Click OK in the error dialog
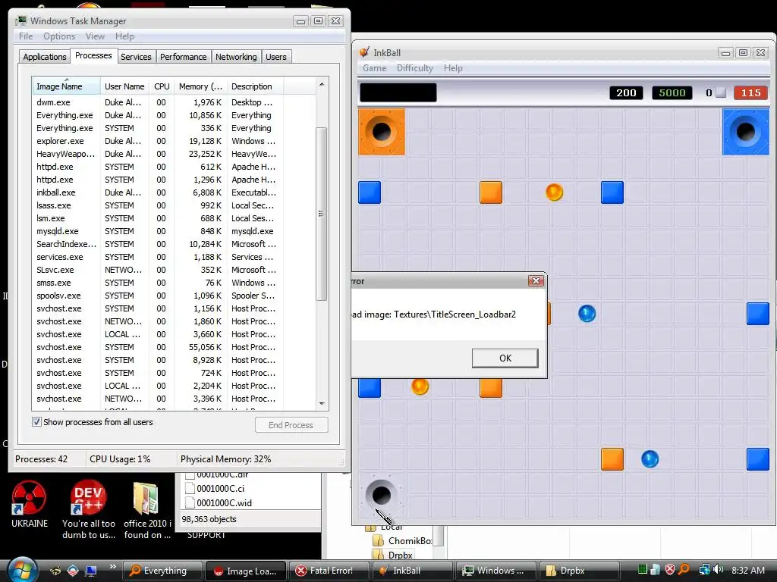 click(505, 358)
